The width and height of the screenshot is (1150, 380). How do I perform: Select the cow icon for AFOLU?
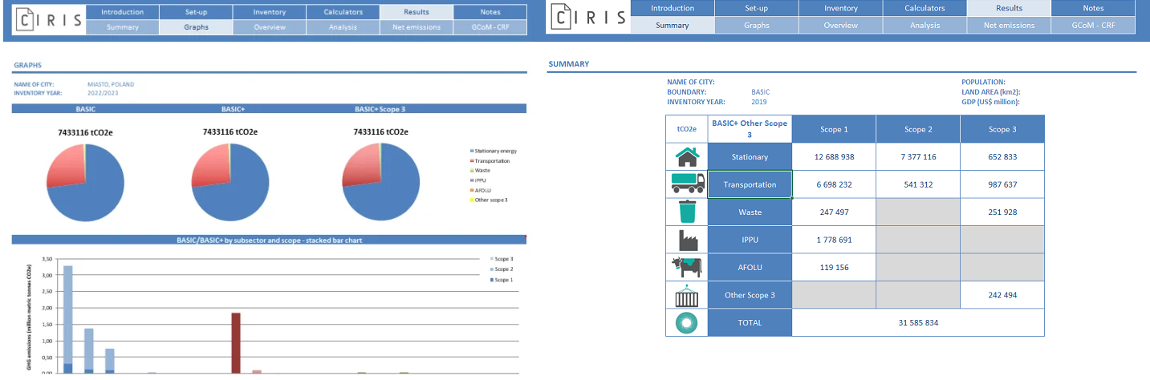(687, 267)
